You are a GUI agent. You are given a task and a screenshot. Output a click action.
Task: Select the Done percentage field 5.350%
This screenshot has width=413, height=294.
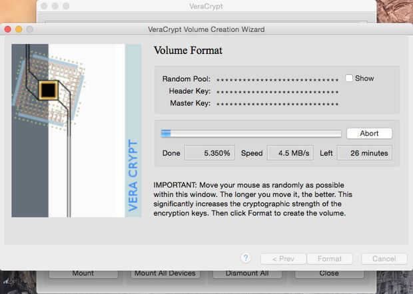click(209, 153)
